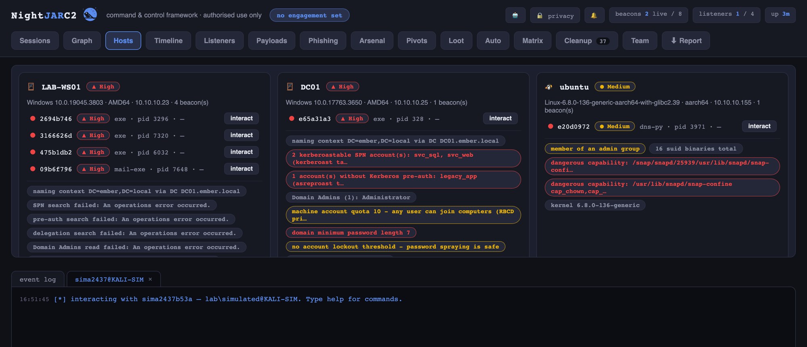Viewport: 807px width, 347px height.
Task: Select the Hosts tab
Action: pos(123,41)
